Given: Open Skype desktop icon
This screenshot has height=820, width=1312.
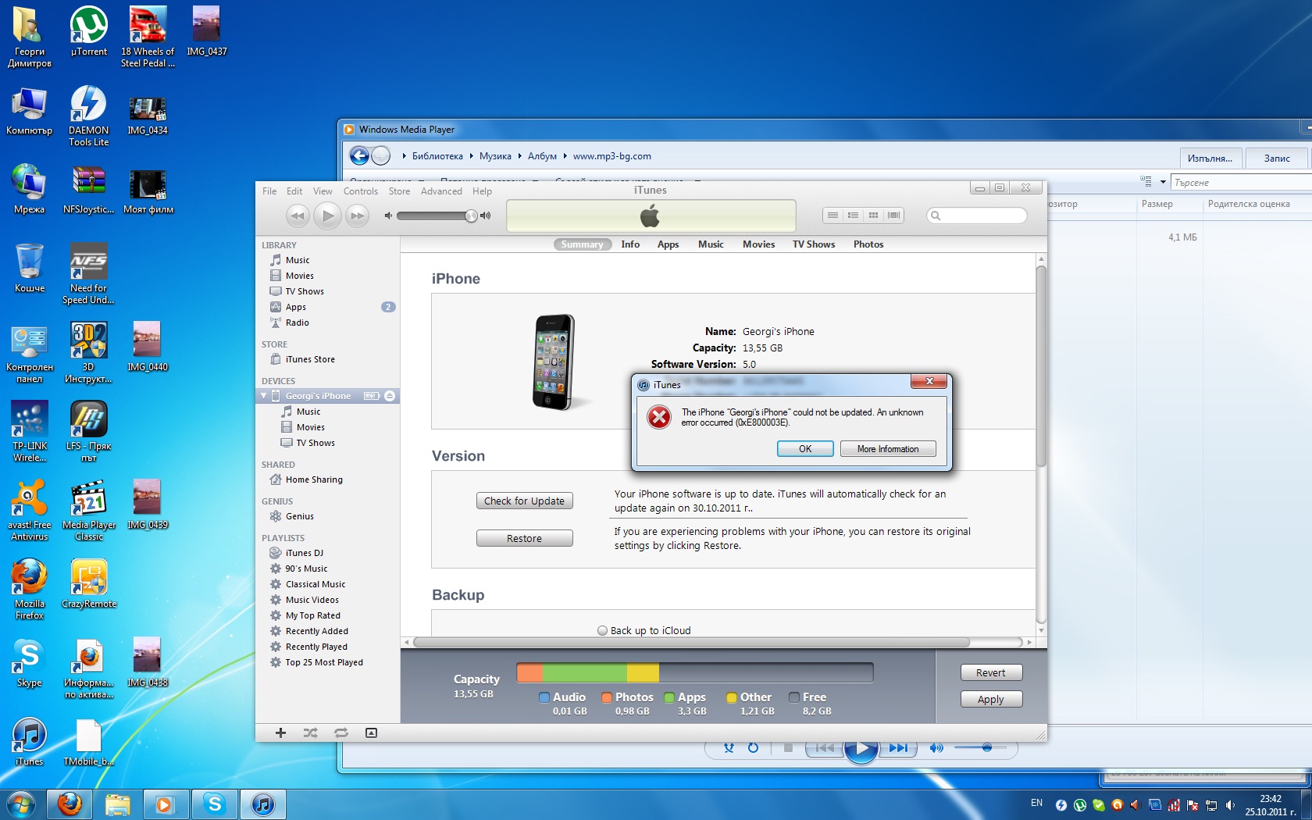Looking at the screenshot, I should 30,662.
